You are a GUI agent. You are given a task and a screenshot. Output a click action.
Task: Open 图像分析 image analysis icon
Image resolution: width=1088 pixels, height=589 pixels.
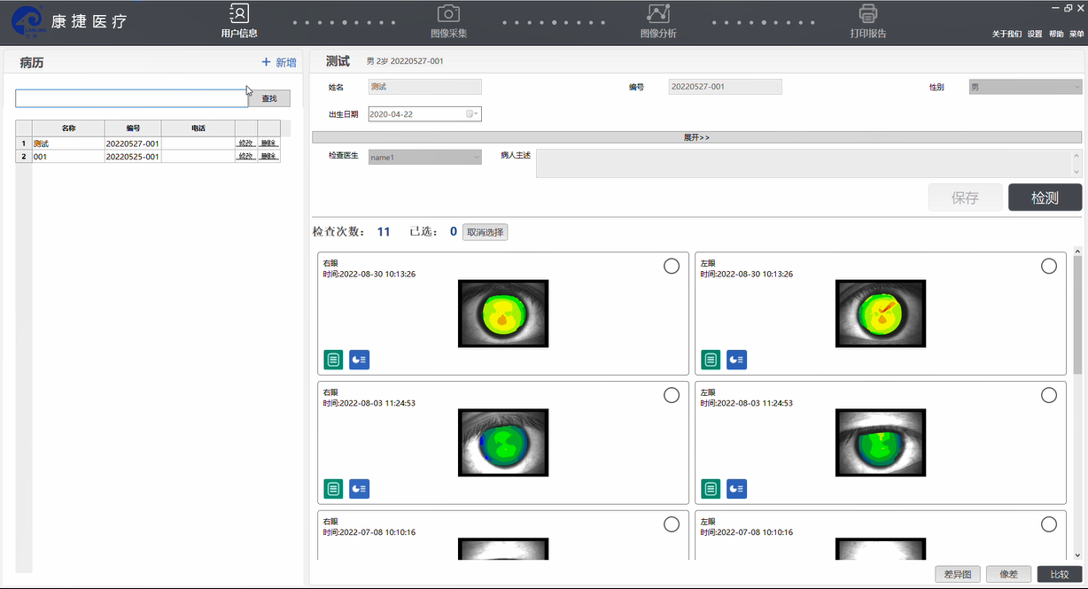click(658, 14)
